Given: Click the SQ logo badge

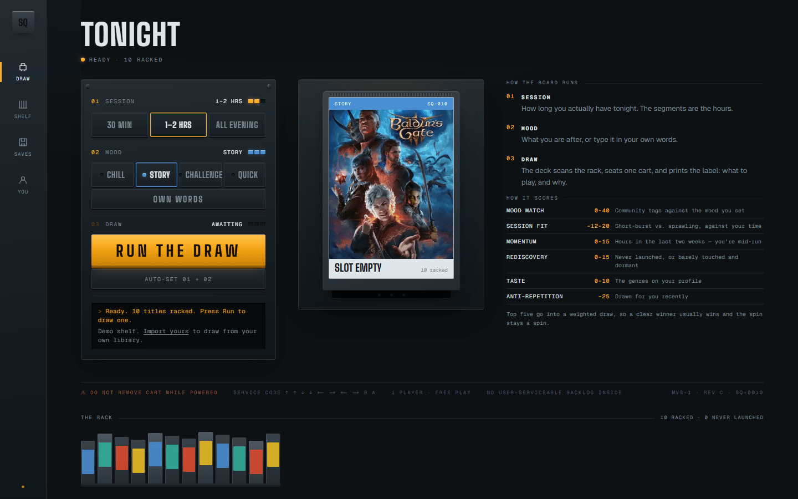Looking at the screenshot, I should coord(23,22).
